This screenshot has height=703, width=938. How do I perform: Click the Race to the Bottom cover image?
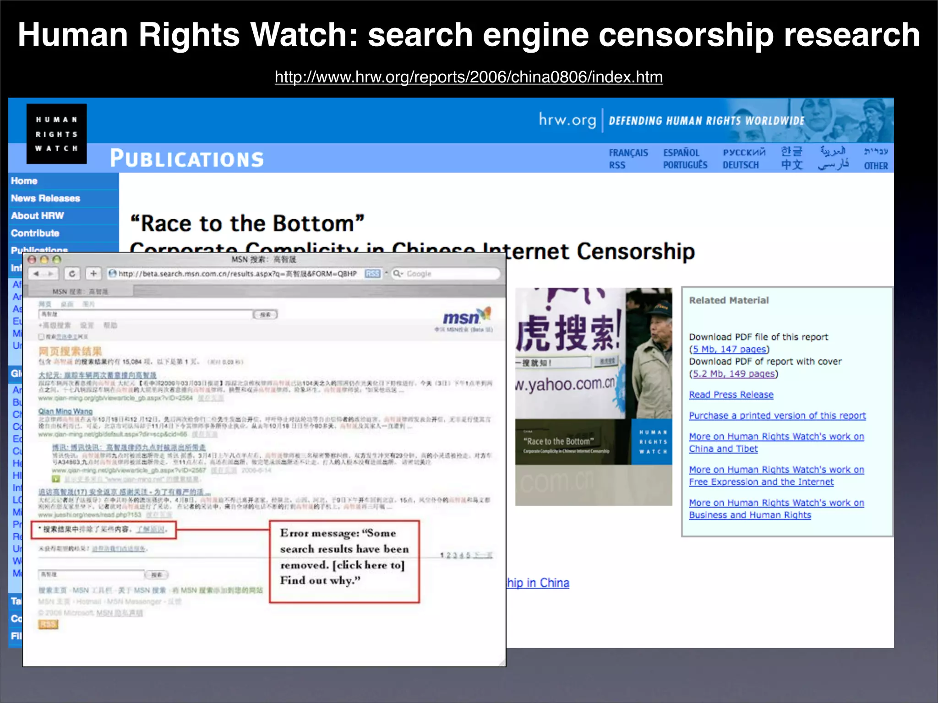(594, 396)
